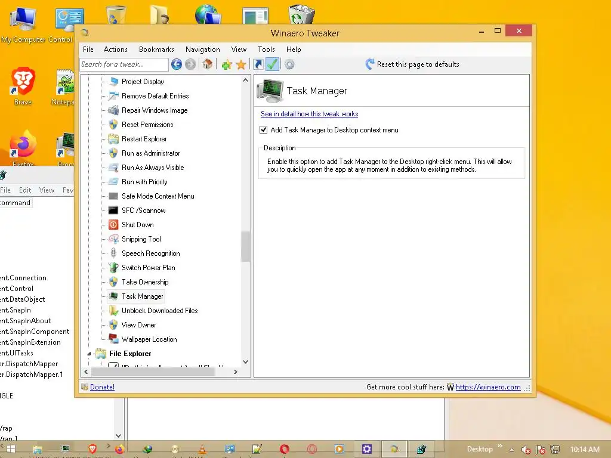Select Safe Mode Context Menu item

[x=158, y=196]
